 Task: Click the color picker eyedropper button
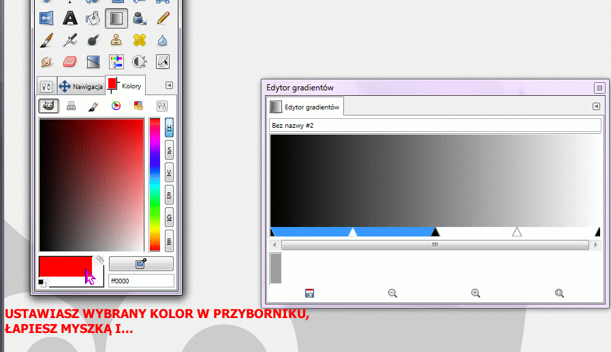pyautogui.click(x=141, y=264)
